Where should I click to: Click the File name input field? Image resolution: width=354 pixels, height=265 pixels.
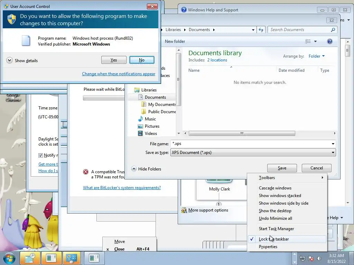pyautogui.click(x=250, y=144)
